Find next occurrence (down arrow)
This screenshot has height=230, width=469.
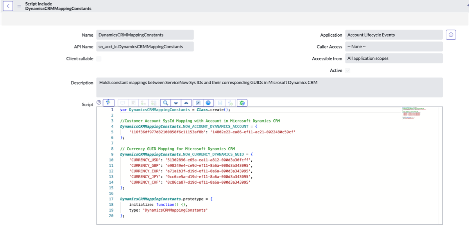tap(176, 103)
